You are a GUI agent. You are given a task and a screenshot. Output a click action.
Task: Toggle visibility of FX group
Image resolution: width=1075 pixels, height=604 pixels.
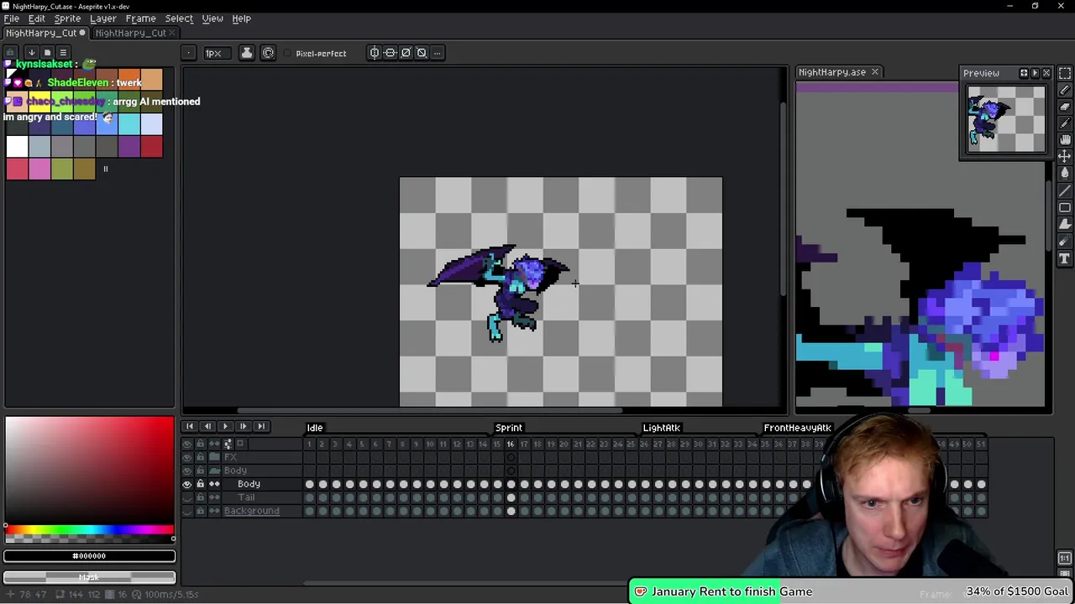[x=187, y=457]
